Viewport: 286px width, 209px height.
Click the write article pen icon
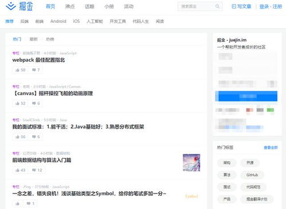tap(234, 6)
